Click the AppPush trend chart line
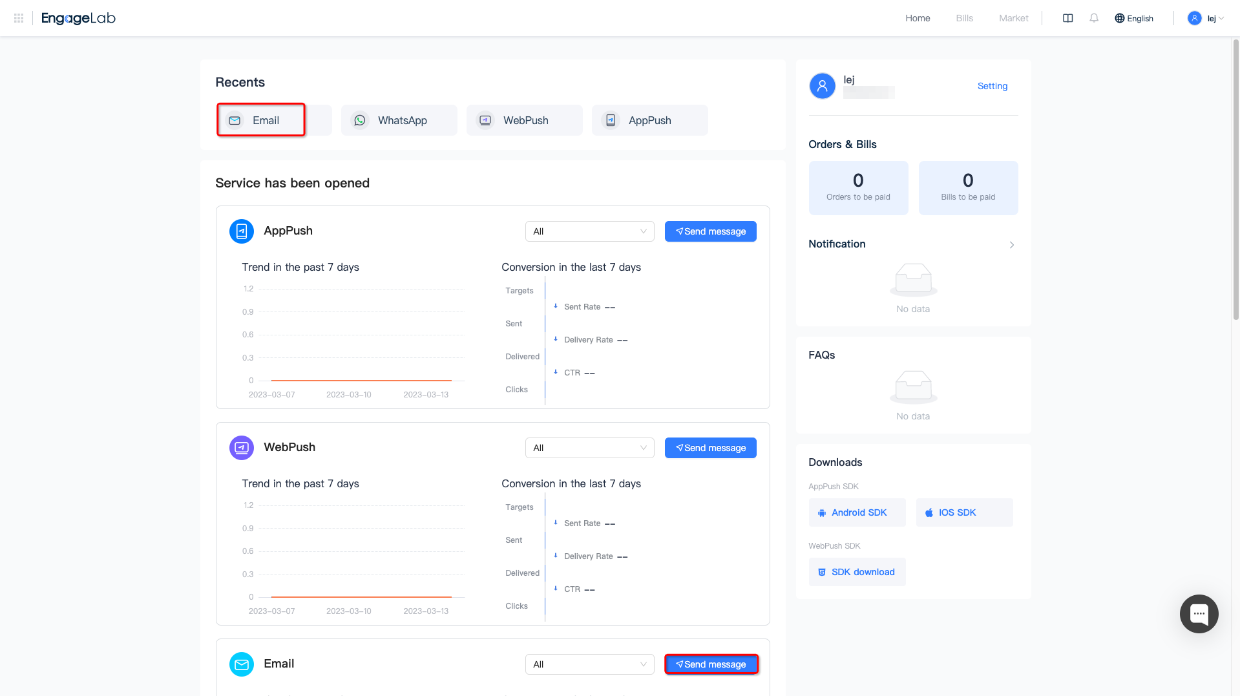Screen dimensions: 1240x696 coord(361,381)
